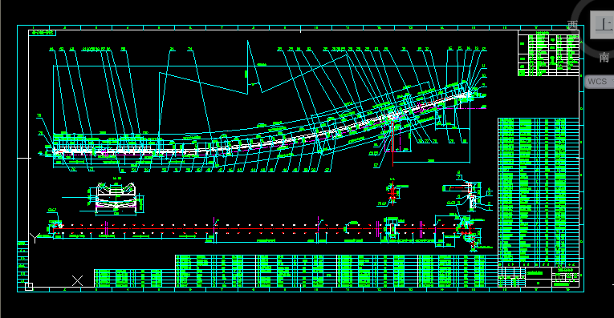Click the ViewCube top face 上
The image size is (614, 318).
(603, 24)
